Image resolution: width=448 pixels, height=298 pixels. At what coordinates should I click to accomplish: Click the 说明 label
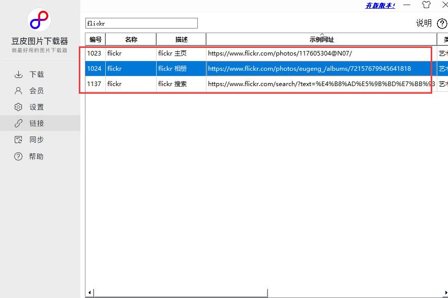424,23
